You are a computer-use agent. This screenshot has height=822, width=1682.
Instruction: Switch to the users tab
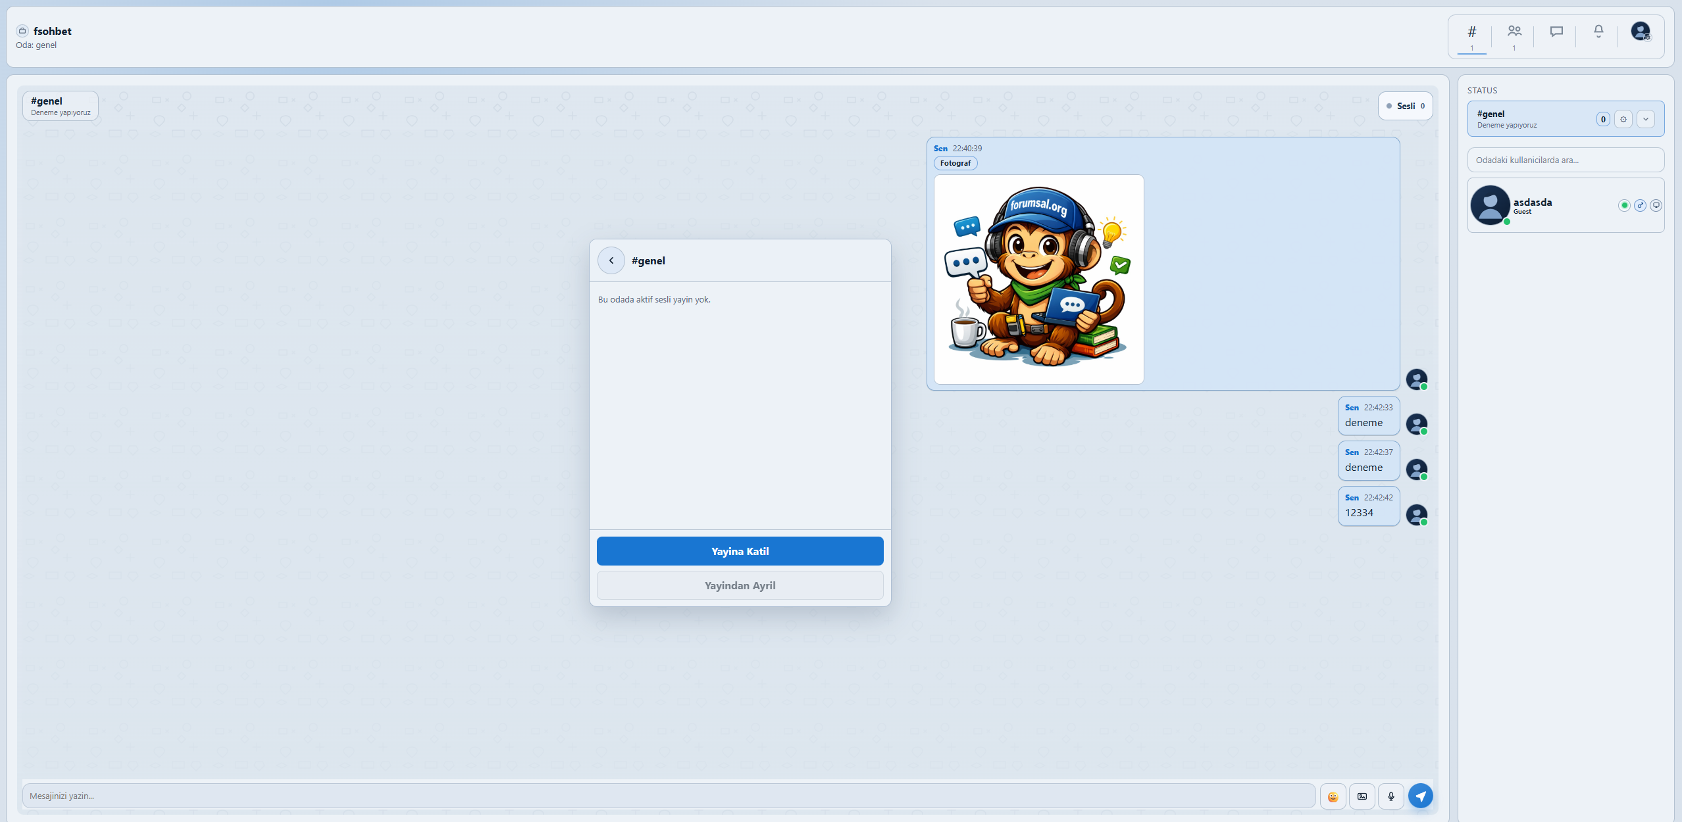tap(1514, 33)
